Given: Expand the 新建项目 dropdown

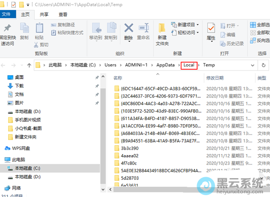Looking at the screenshot, I should tap(186, 25).
